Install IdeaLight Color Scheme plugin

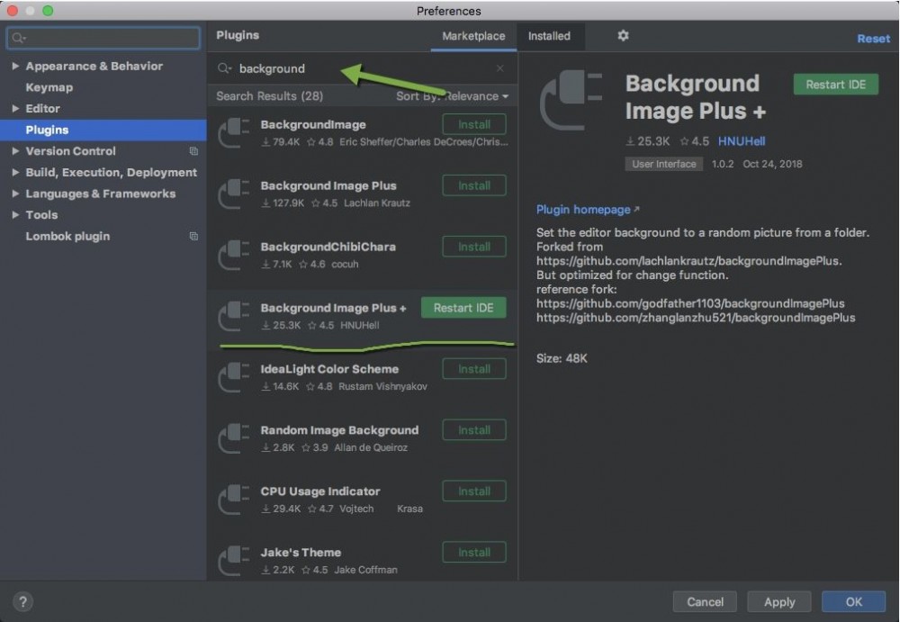pyautogui.click(x=474, y=369)
